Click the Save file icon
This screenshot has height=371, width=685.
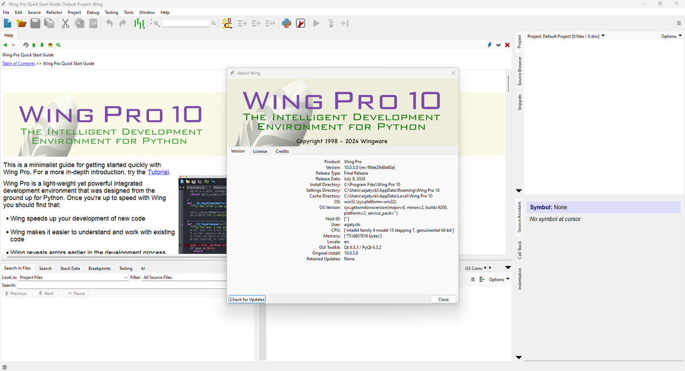[x=35, y=23]
